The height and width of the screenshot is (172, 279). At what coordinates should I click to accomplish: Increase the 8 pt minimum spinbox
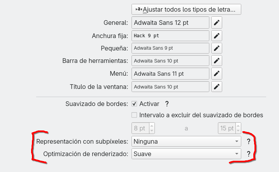pyautogui.click(x=152, y=126)
